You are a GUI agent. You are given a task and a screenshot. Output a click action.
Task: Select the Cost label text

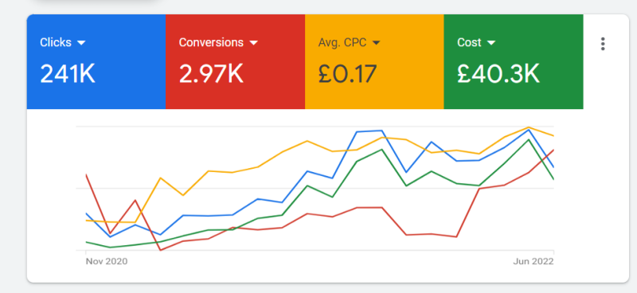(x=469, y=43)
